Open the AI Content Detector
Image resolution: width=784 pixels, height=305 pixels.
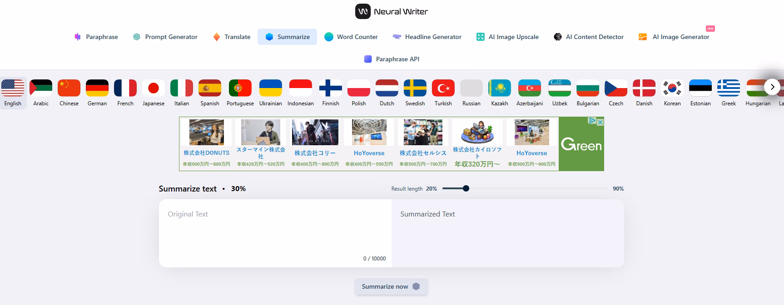click(x=589, y=37)
